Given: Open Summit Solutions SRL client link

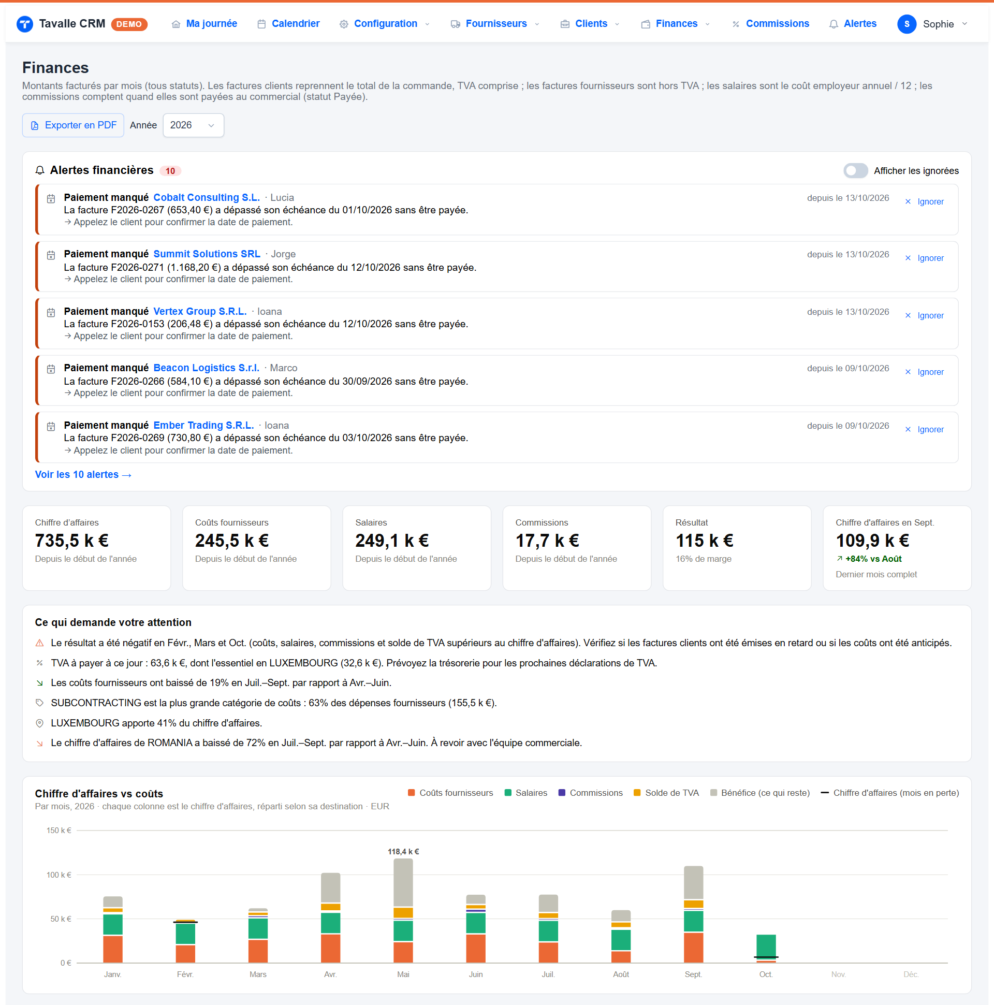Looking at the screenshot, I should 207,254.
